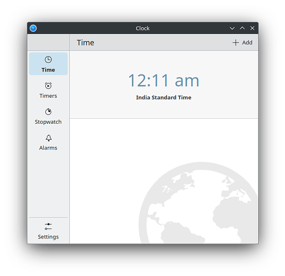The image size is (285, 276).
Task: Go to the Alarms tab label
Action: pyautogui.click(x=48, y=148)
